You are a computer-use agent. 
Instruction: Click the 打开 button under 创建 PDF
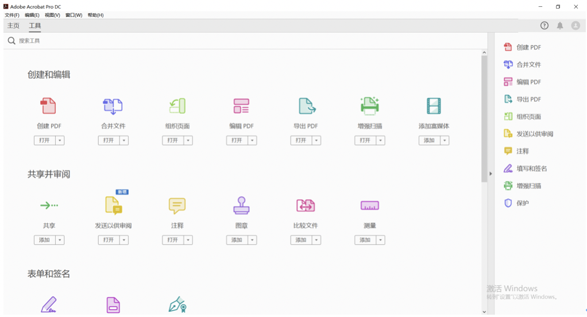click(x=45, y=140)
